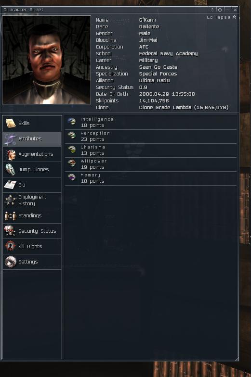The height and width of the screenshot is (377, 251).
Task: Click the Memory attribute icon
Action: (x=72, y=178)
